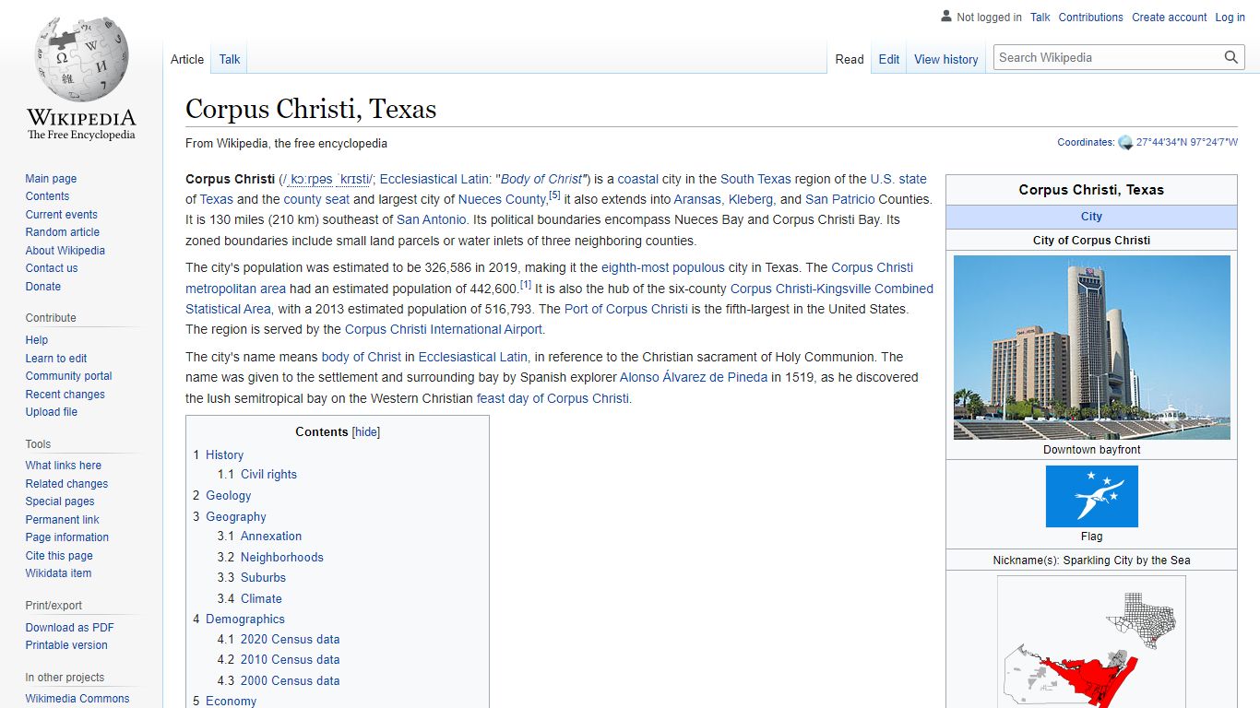Jump to 2000 Census data subsection
1260x708 pixels.
[290, 680]
